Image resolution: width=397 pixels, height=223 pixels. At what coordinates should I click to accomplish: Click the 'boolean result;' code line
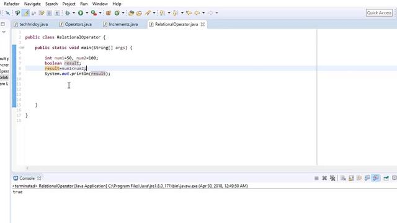63,63
